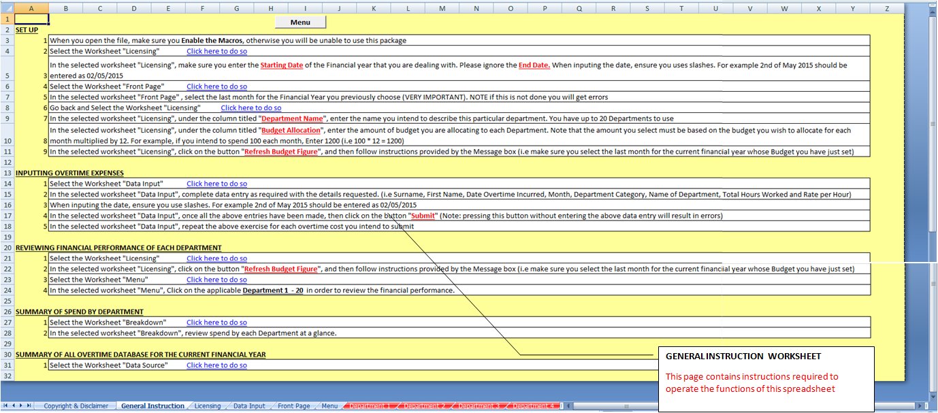Image resolution: width=938 pixels, height=413 pixels.
Task: Select column A by clicking its header
Action: (x=31, y=7)
